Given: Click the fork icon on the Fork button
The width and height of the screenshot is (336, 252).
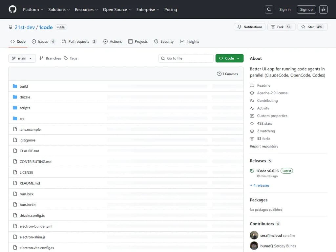Looking at the screenshot, I should click(x=273, y=27).
